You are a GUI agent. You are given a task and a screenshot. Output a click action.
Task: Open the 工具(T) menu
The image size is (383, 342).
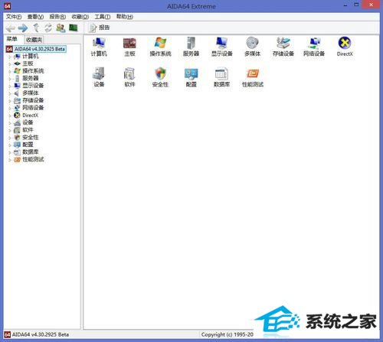[103, 17]
